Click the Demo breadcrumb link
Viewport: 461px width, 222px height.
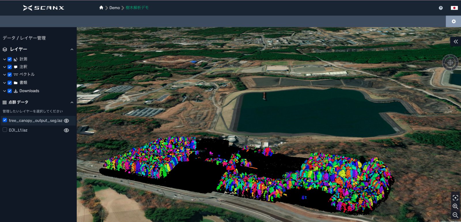tap(114, 8)
